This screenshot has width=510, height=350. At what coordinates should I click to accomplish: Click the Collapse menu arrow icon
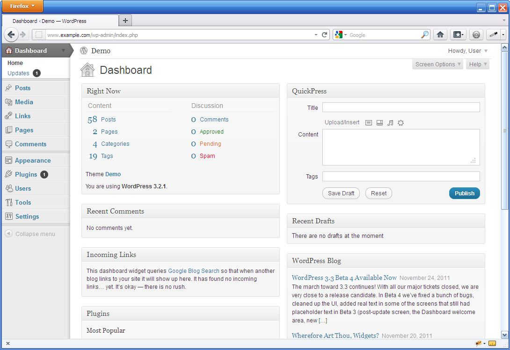click(x=9, y=234)
